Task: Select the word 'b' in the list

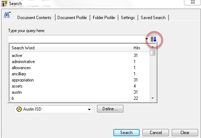Action: click(13, 98)
